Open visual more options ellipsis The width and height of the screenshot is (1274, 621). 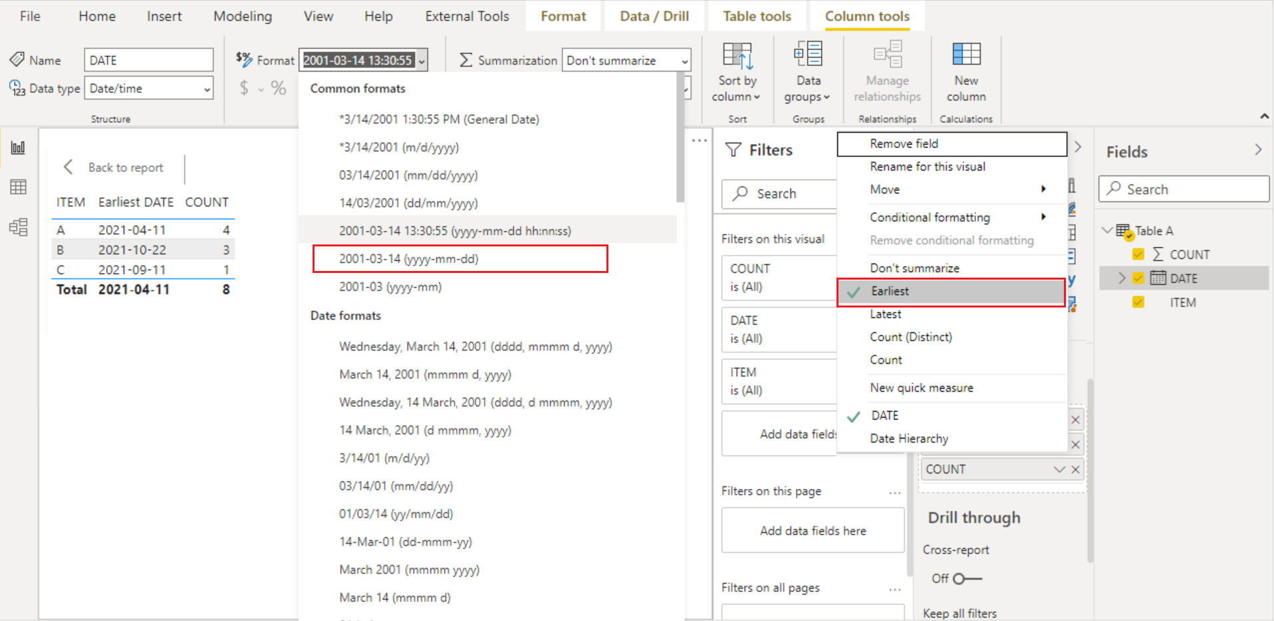click(x=700, y=141)
